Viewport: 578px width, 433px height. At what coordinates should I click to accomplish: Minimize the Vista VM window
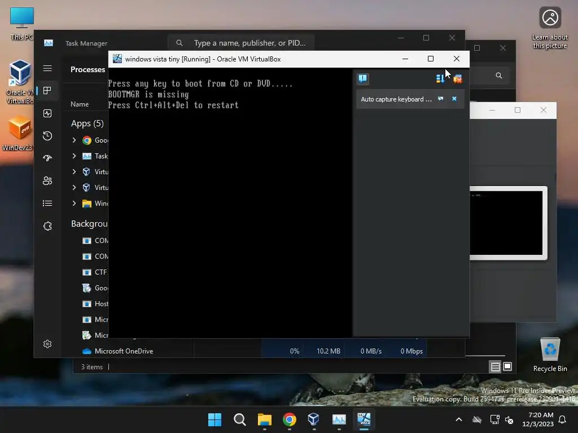tap(405, 59)
